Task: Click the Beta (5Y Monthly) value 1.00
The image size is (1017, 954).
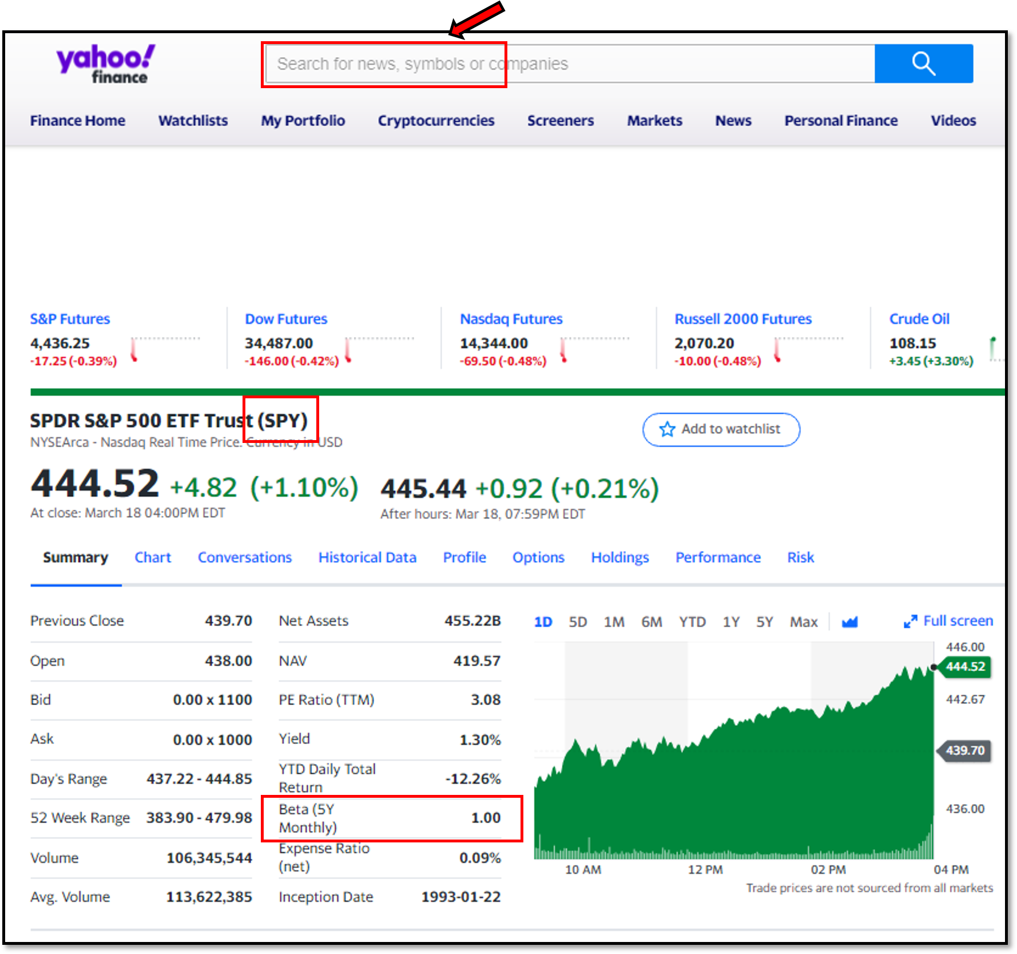Action: click(x=486, y=818)
